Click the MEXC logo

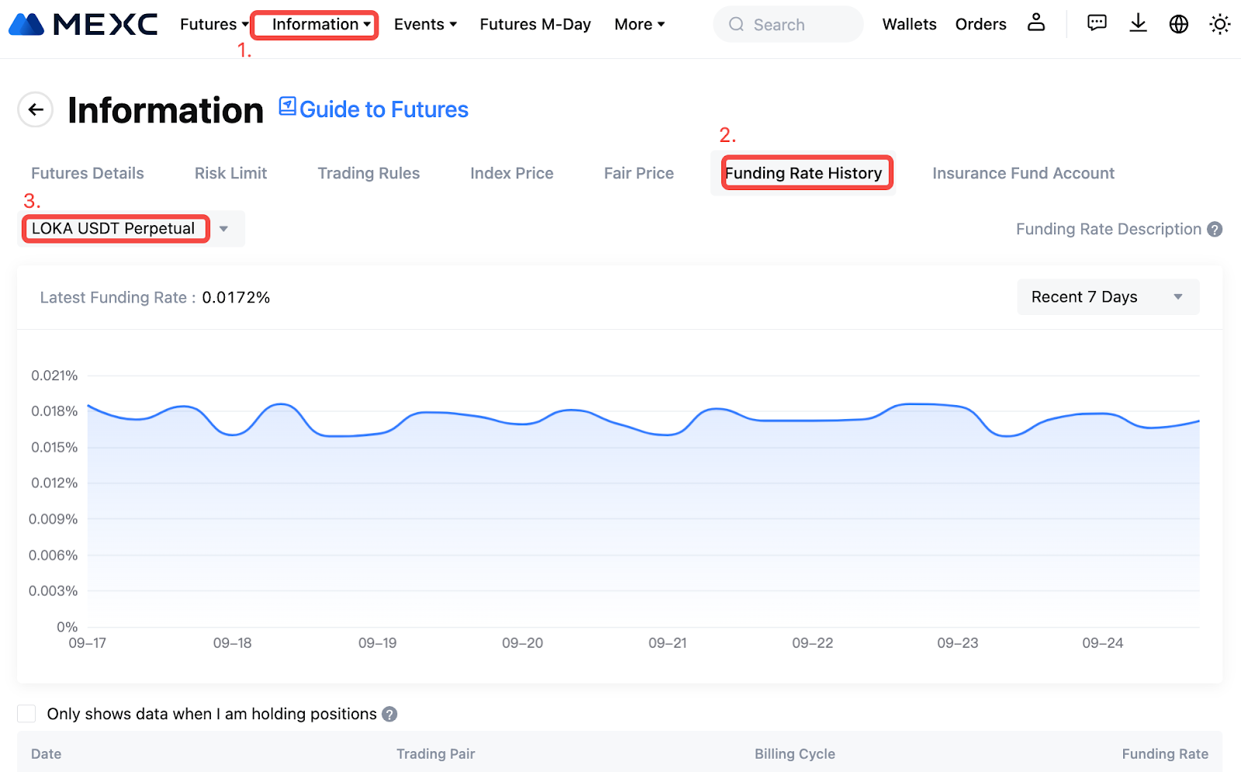(x=83, y=25)
